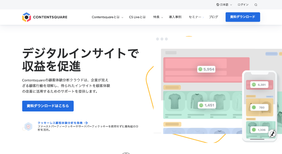Click the arrow next to クッキーレス顧客体験分析を発表
282x154 pixels.
point(86,123)
